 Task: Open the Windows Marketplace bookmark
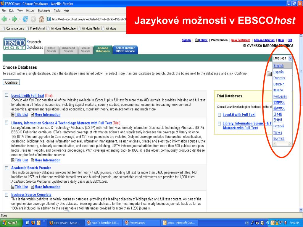[x=61, y=28]
